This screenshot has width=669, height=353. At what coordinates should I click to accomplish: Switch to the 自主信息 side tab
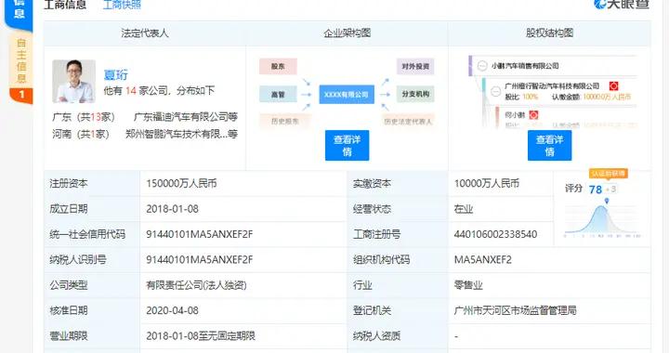tap(20, 60)
